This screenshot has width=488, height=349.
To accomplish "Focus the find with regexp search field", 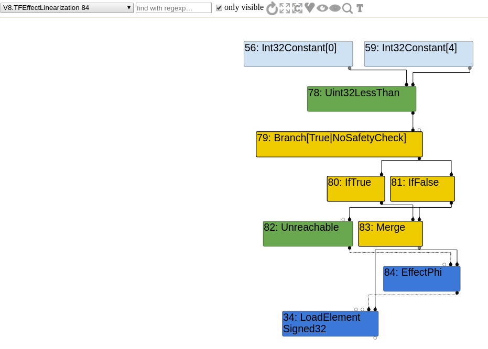I will pos(173,8).
